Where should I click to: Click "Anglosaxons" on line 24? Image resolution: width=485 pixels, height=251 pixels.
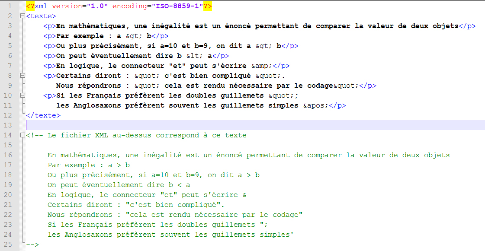pyautogui.click(x=88, y=235)
